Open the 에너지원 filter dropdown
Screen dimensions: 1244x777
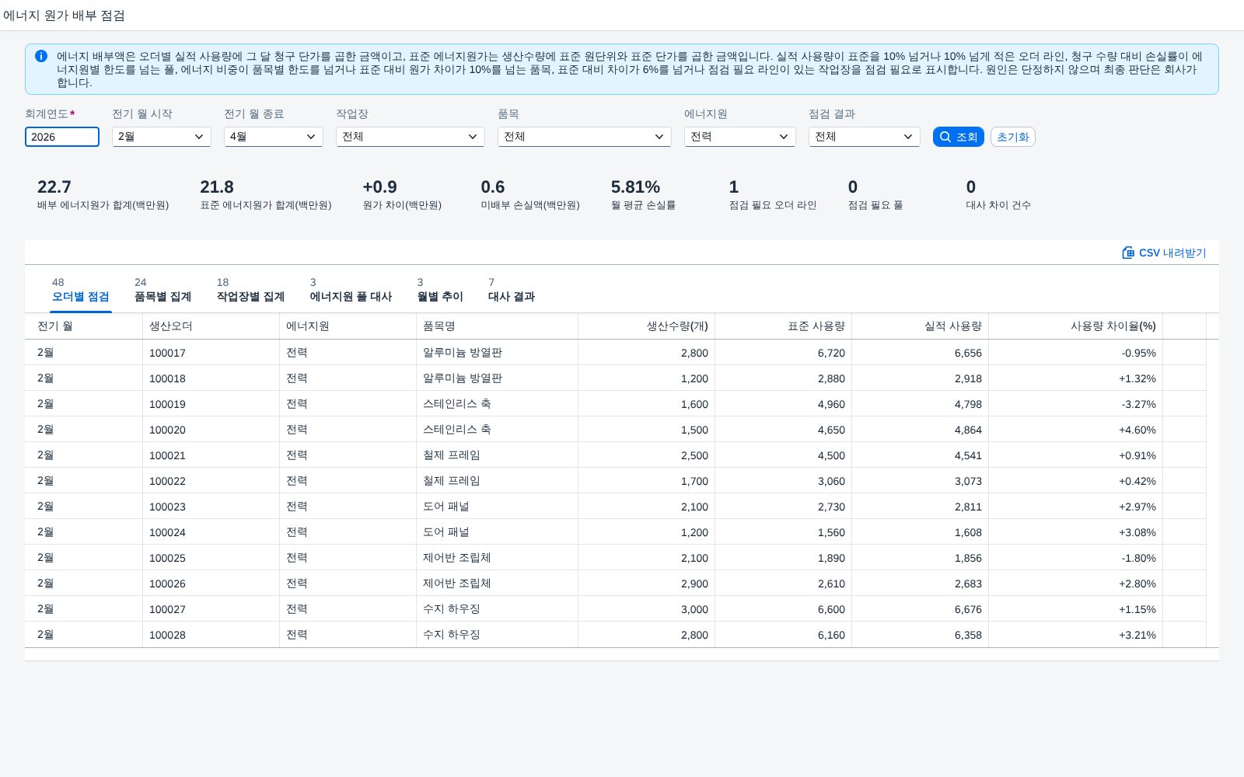[740, 137]
